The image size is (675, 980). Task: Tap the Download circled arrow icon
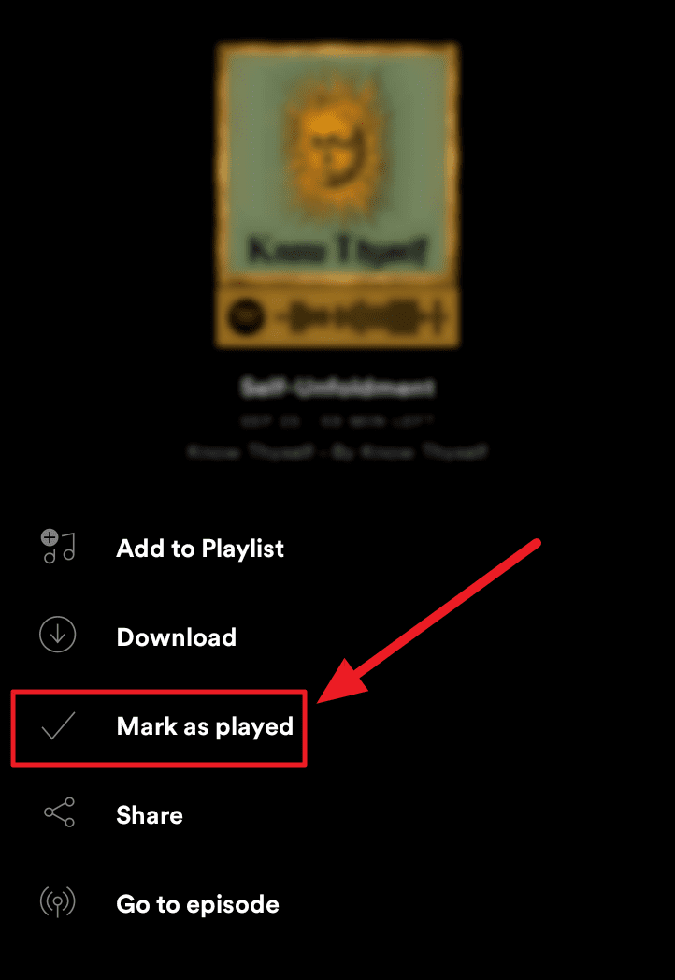click(57, 635)
